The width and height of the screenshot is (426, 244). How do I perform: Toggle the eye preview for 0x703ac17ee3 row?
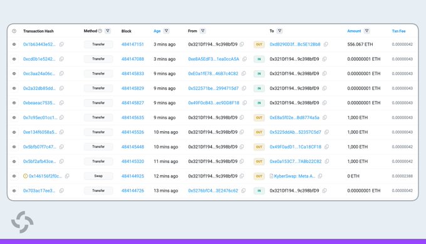14,191
